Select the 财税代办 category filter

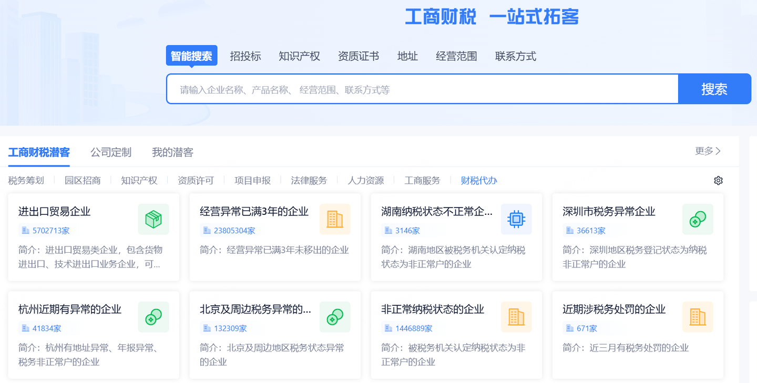(478, 181)
